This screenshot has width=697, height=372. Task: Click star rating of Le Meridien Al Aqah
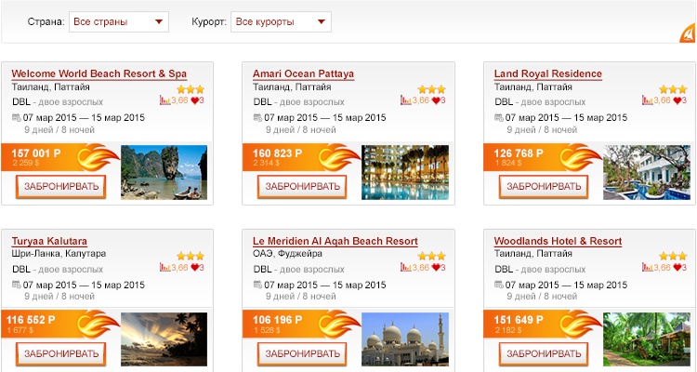[431, 256]
